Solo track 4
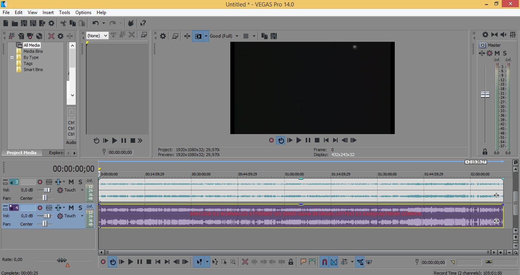The width and height of the screenshot is (520, 275). pyautogui.click(x=80, y=208)
